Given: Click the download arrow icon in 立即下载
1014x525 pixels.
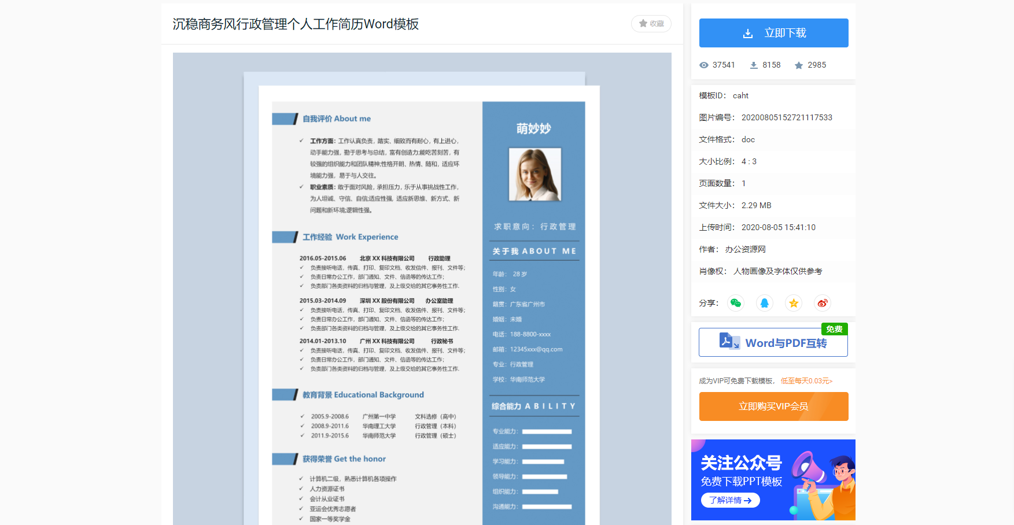Looking at the screenshot, I should click(x=748, y=34).
